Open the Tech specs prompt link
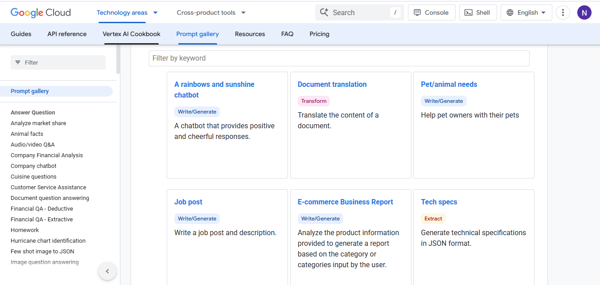Screen dimensions: 600x285 pyautogui.click(x=439, y=202)
